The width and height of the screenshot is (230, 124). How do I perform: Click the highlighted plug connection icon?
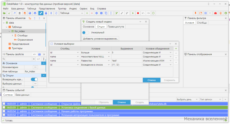tap(41, 13)
